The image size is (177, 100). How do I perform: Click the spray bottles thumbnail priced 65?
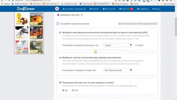36,33
